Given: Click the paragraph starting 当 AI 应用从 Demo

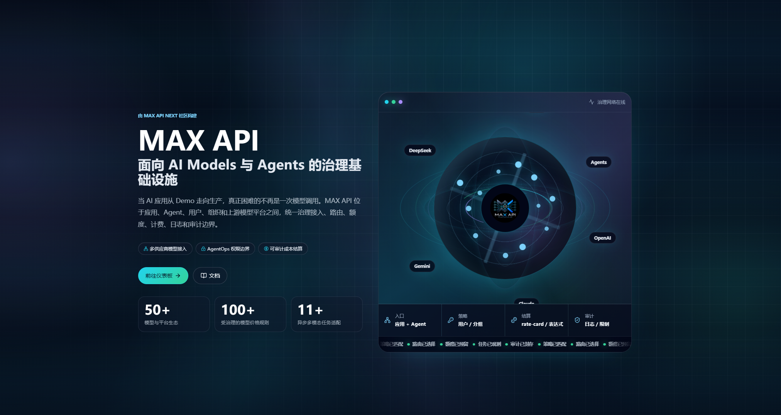Looking at the screenshot, I should coord(250,213).
